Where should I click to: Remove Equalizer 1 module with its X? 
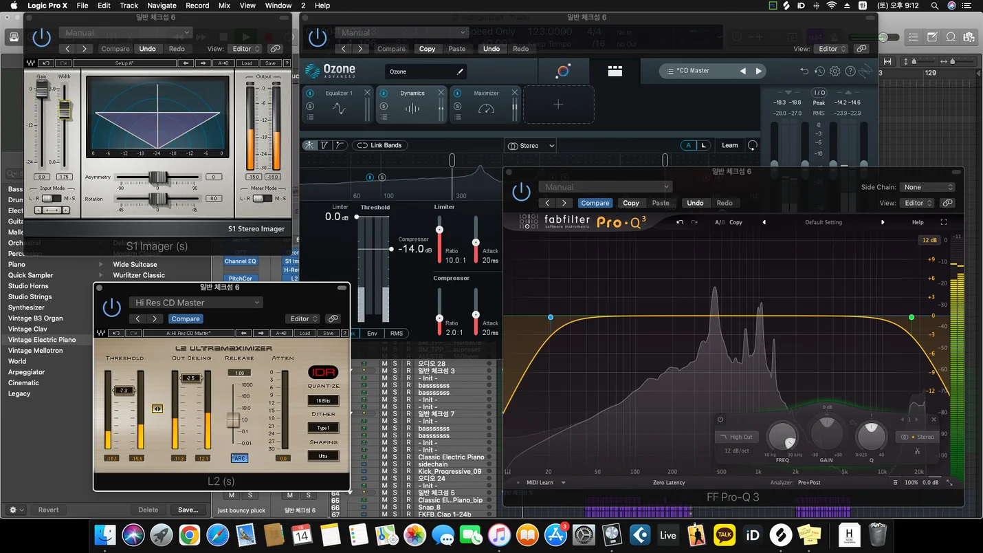[367, 93]
